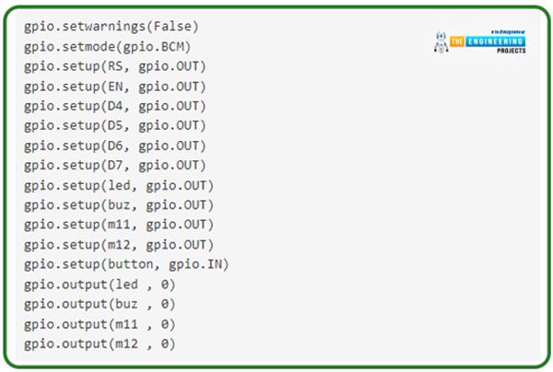Click the gpio.setmode(gpio.BCM) line

click(x=108, y=47)
